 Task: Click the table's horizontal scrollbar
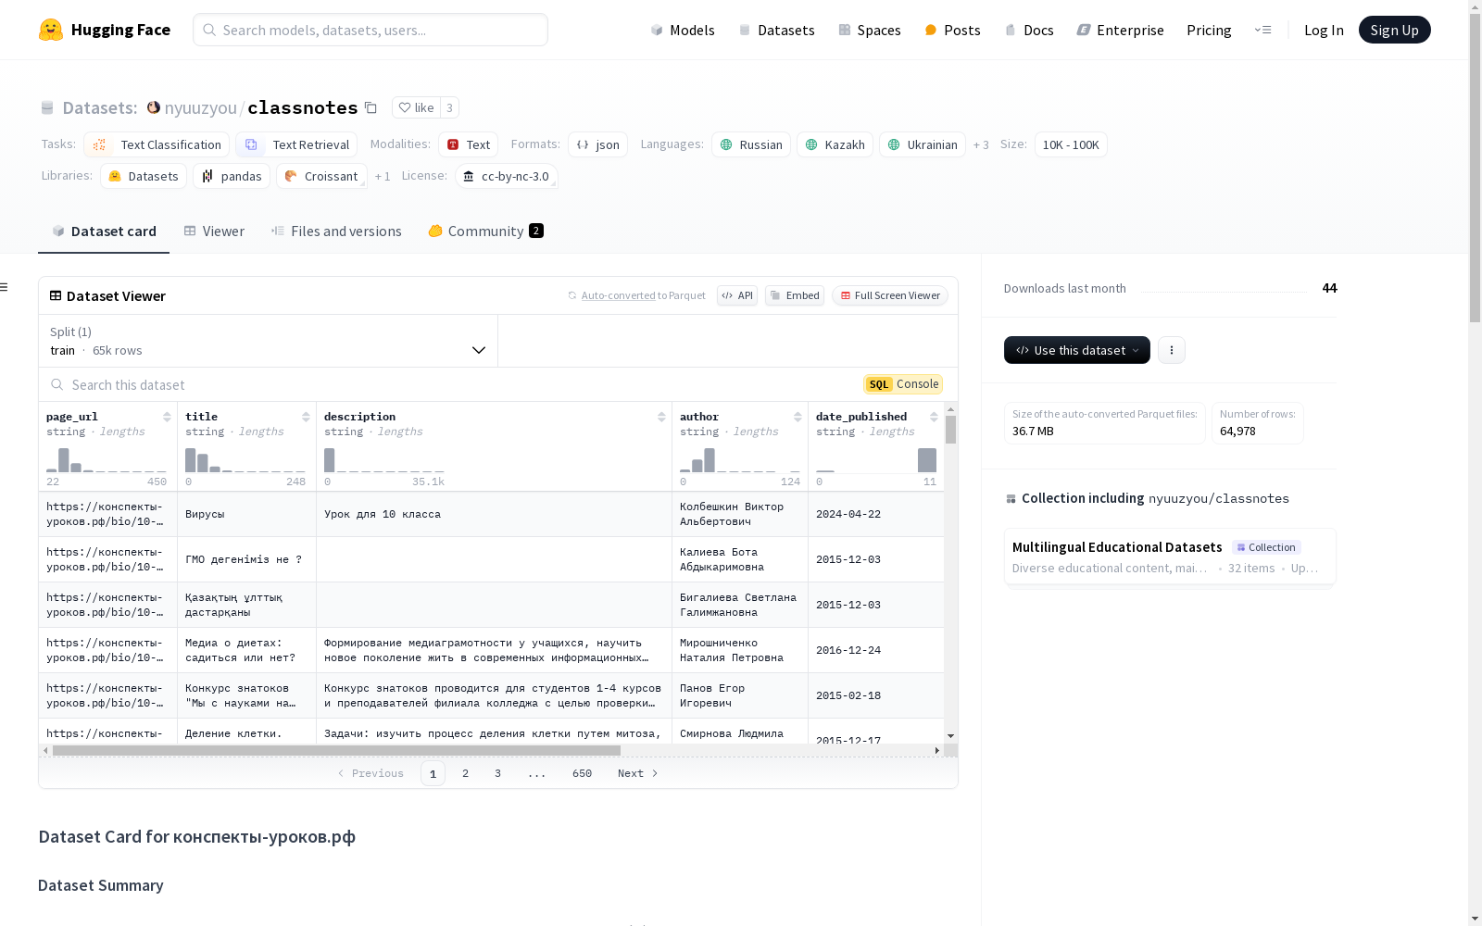click(x=336, y=750)
